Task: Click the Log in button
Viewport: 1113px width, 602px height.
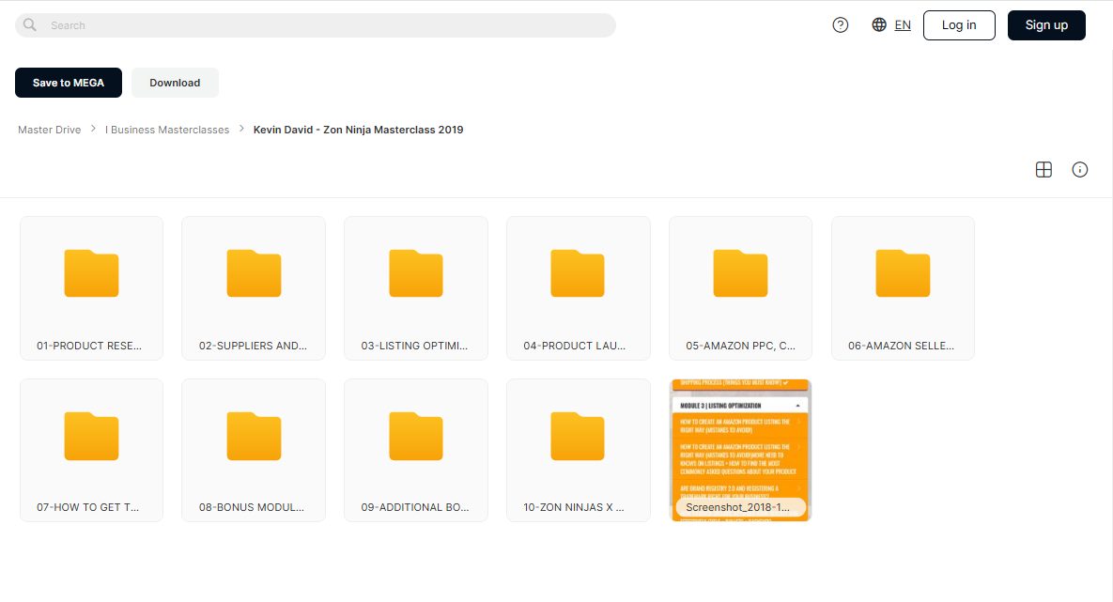Action: pyautogui.click(x=959, y=24)
